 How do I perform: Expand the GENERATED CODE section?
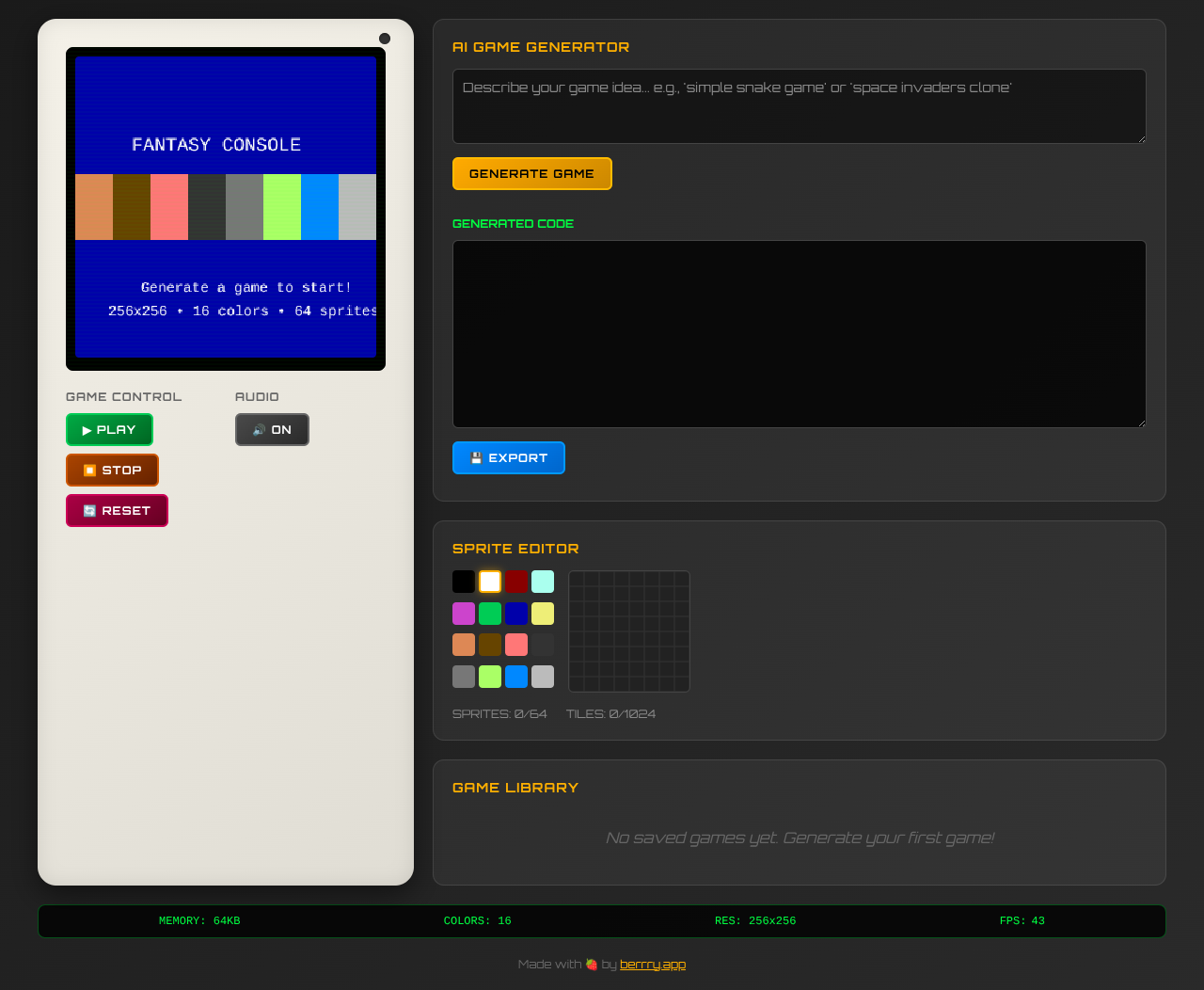513,223
